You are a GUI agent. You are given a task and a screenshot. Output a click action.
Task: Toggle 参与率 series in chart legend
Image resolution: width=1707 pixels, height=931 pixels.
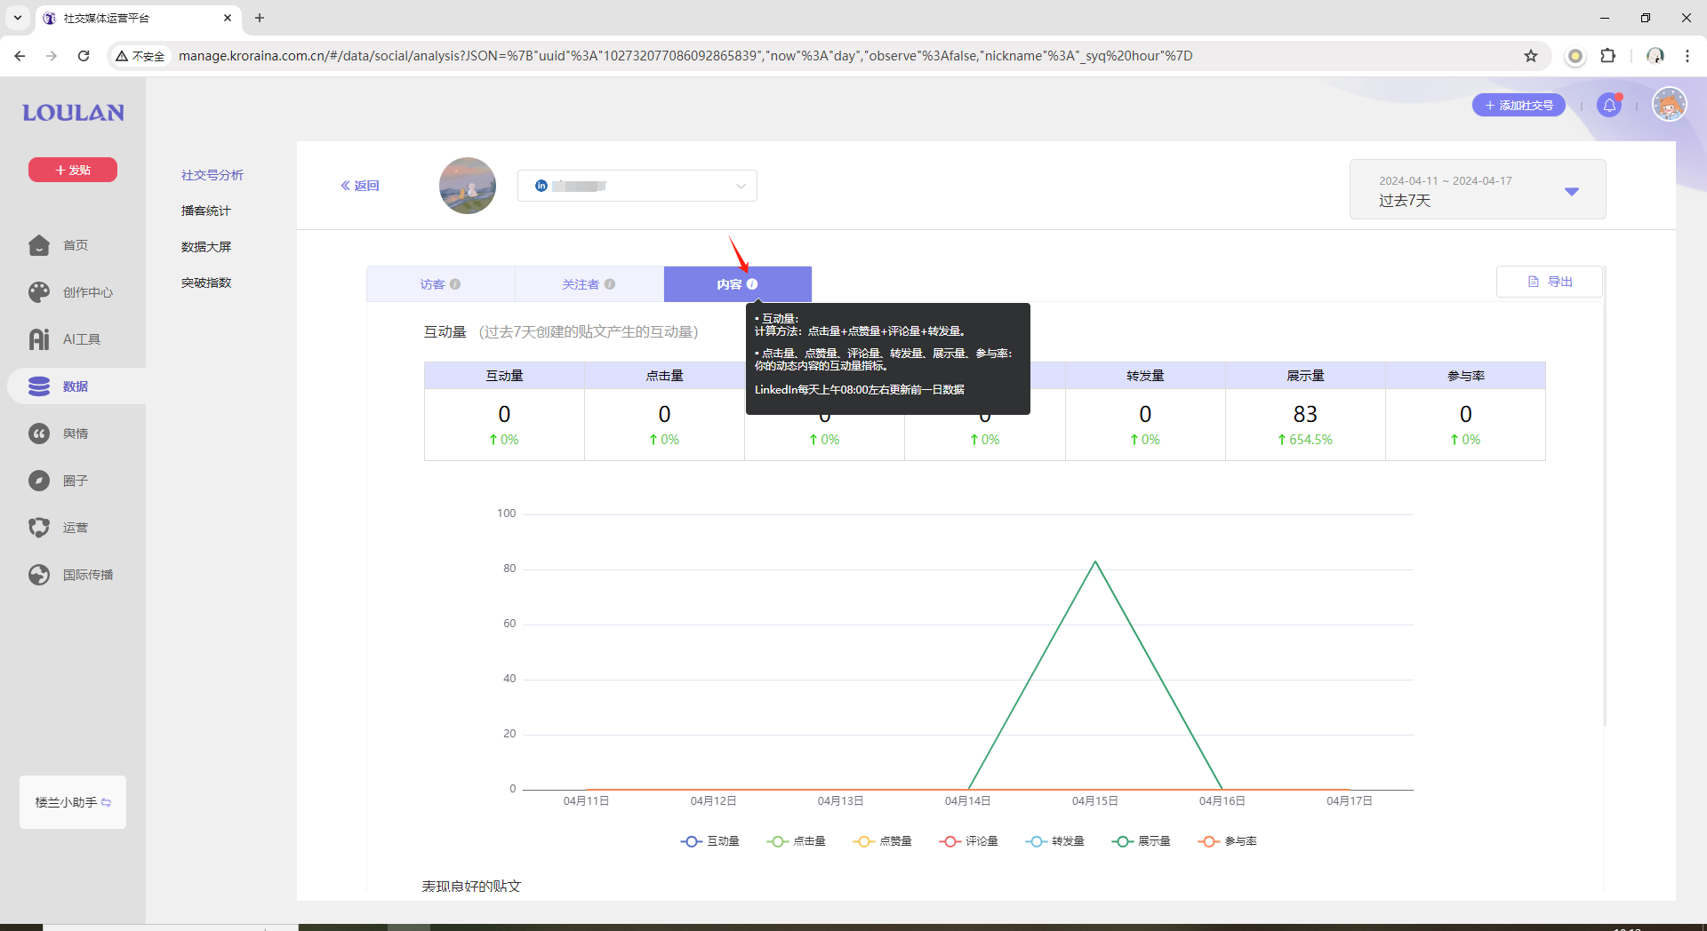pos(1227,841)
